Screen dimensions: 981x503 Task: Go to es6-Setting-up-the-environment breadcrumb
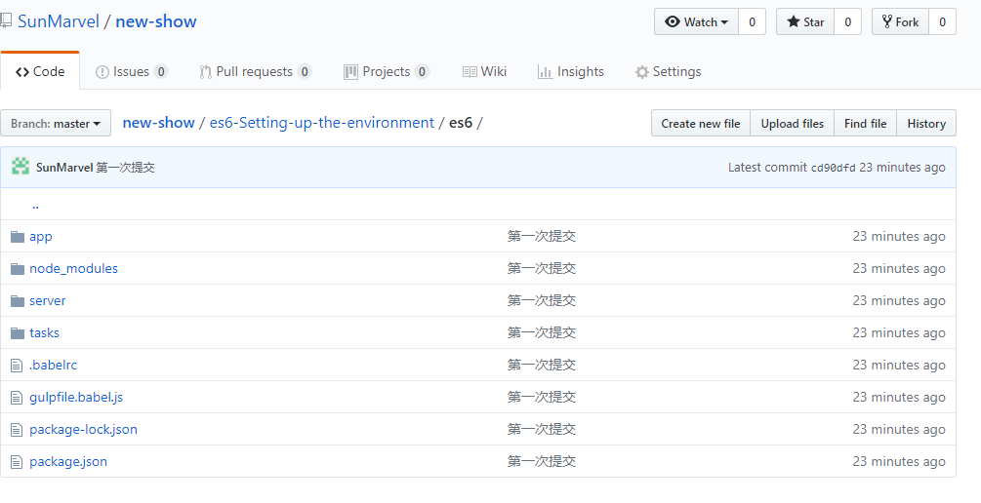pyautogui.click(x=321, y=123)
